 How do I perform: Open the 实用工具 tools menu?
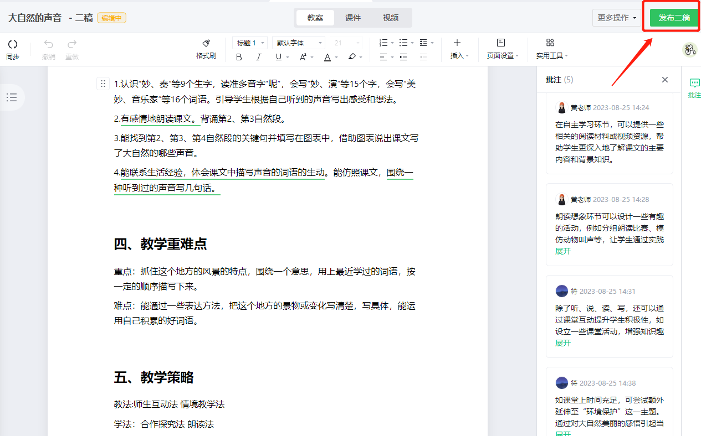[x=552, y=49]
